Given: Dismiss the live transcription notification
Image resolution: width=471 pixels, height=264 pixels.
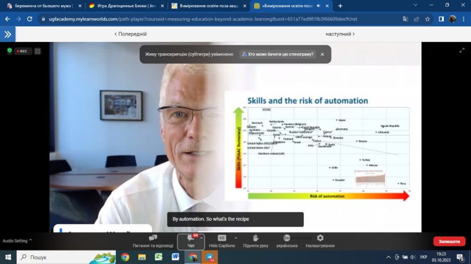Looking at the screenshot, I should (x=322, y=54).
